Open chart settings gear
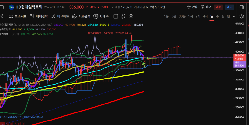249x125 pixels. pos(242,16)
